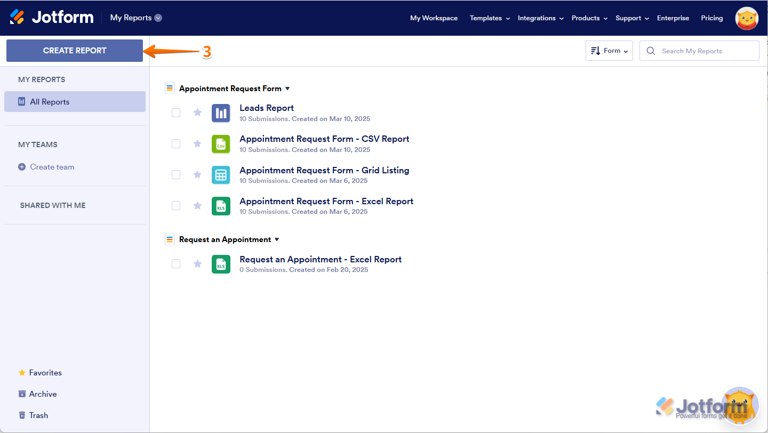768x433 pixels.
Task: Click the CREATE REPORT button
Action: 75,51
